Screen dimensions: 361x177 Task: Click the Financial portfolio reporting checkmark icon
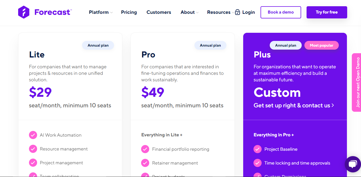[145, 149]
